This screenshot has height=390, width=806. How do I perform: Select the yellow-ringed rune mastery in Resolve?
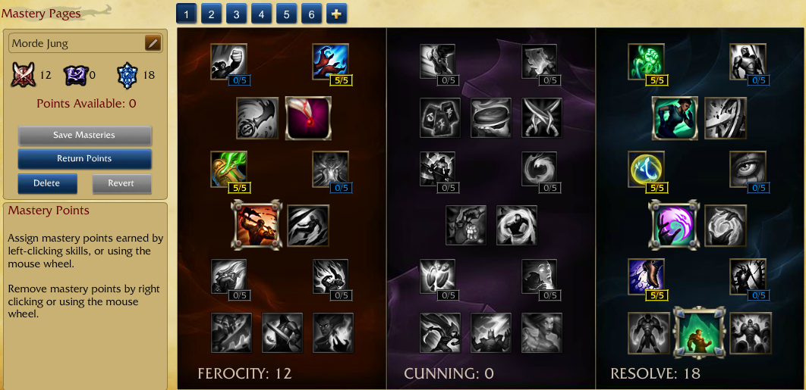point(646,168)
